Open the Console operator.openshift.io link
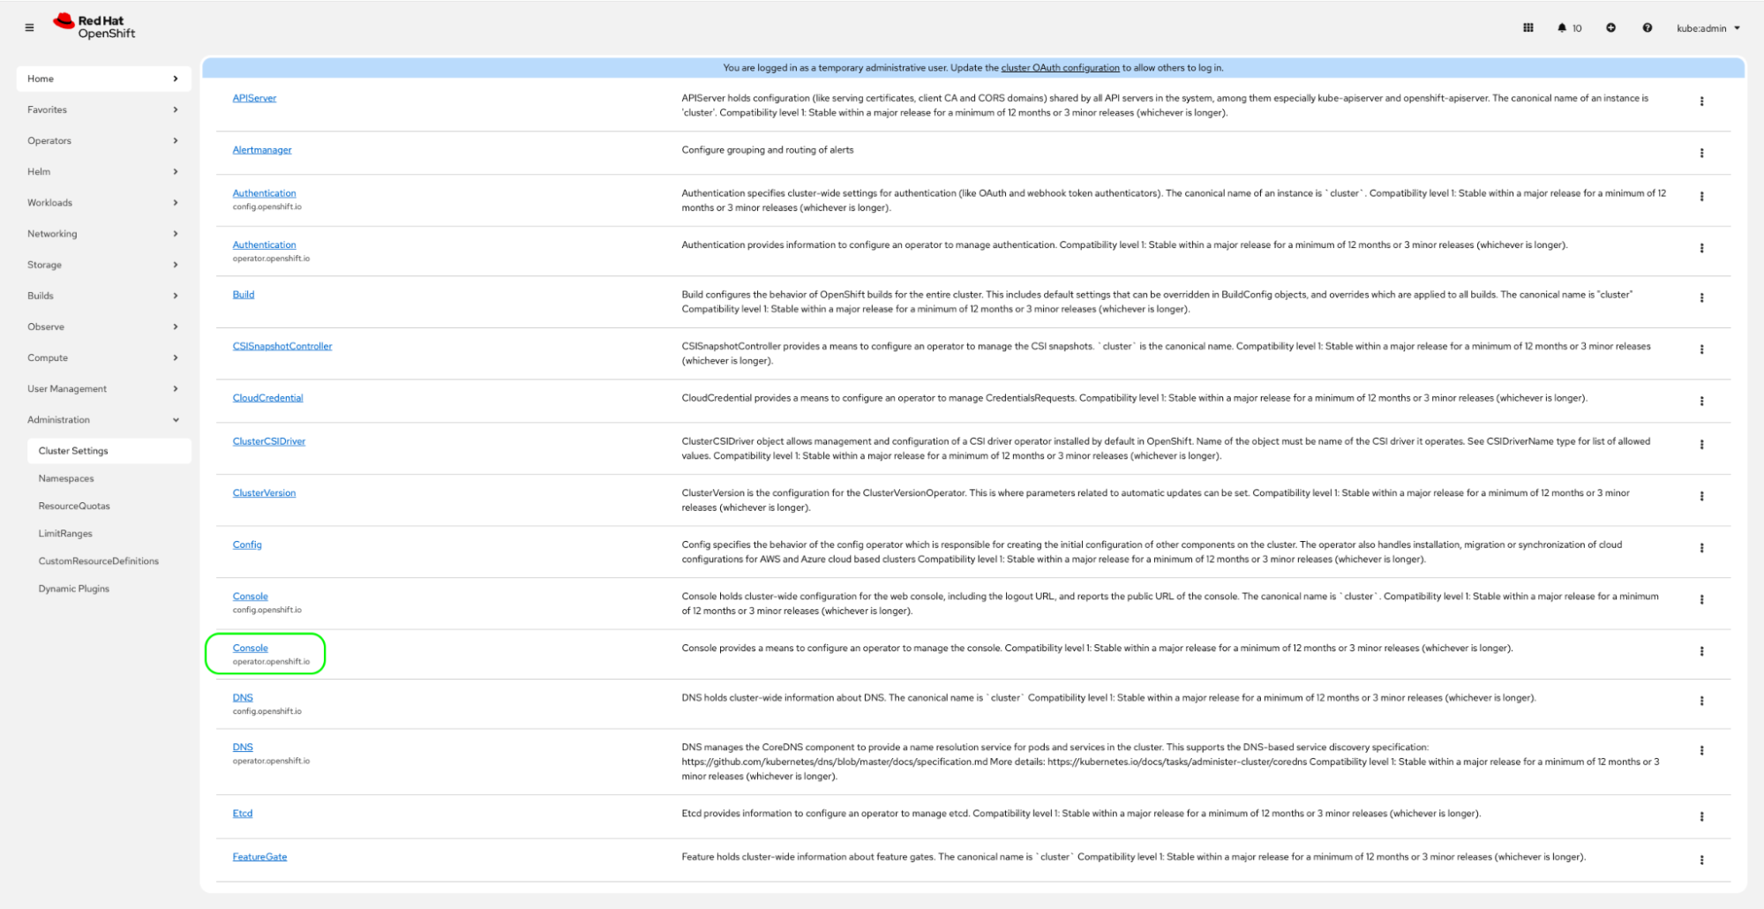 250,648
